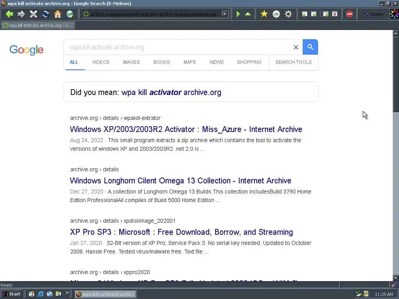
Task: Go back with the green left arrow
Action: [9, 14]
